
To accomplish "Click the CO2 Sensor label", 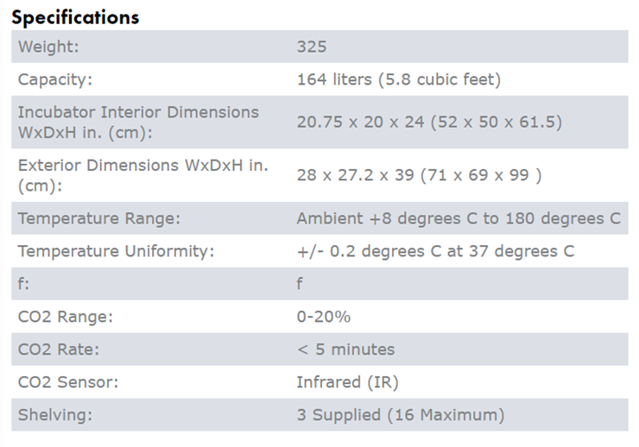I will (x=69, y=382).
